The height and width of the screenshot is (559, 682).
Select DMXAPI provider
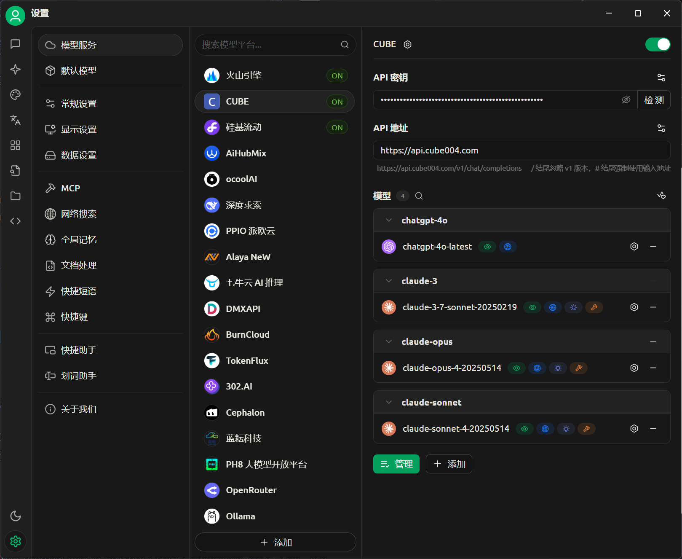pos(275,309)
